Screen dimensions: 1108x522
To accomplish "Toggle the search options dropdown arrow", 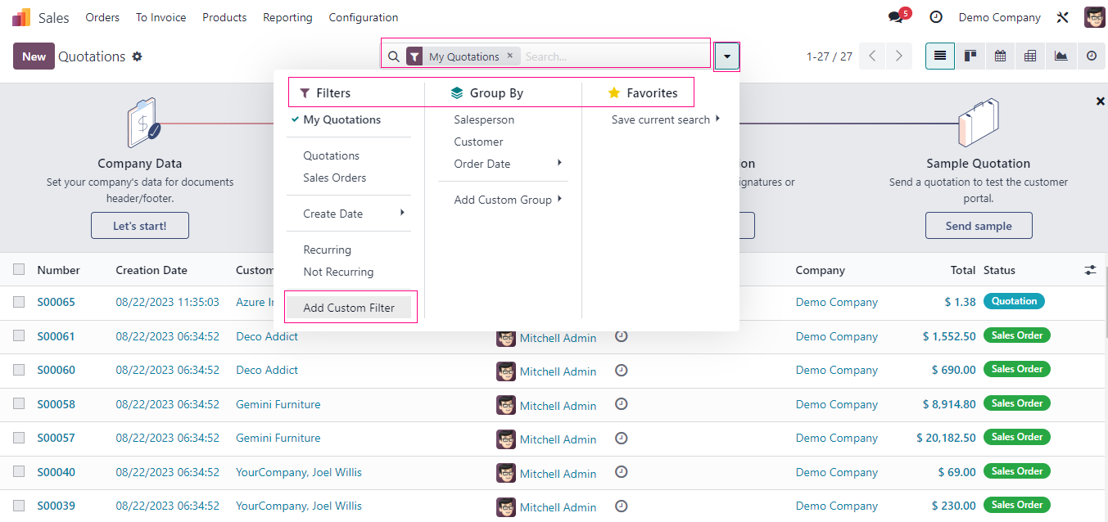I will [x=726, y=56].
